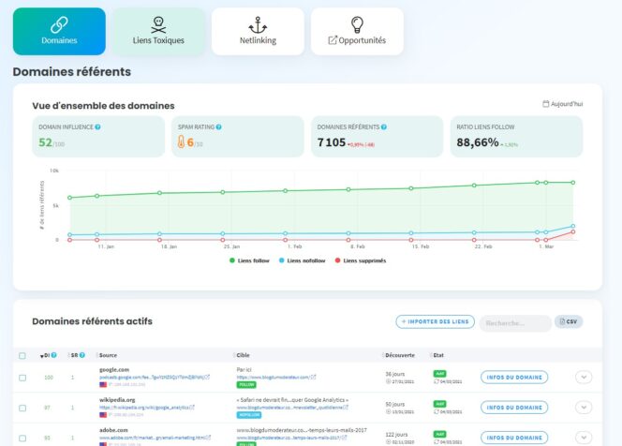Click US flag icon in wikipedia.org row
Viewport: 622px width, 446px height.
[x=103, y=415]
